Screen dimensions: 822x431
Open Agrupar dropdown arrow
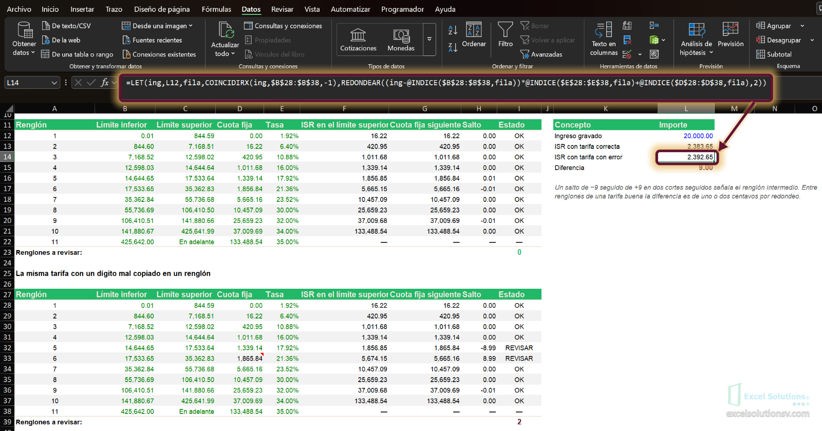point(802,26)
